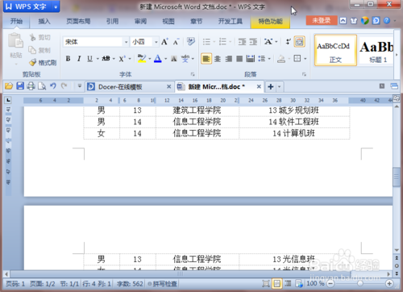Screen dimensions: 403x292
Task: Click the 拼写检查 status bar item
Action: [x=162, y=284]
